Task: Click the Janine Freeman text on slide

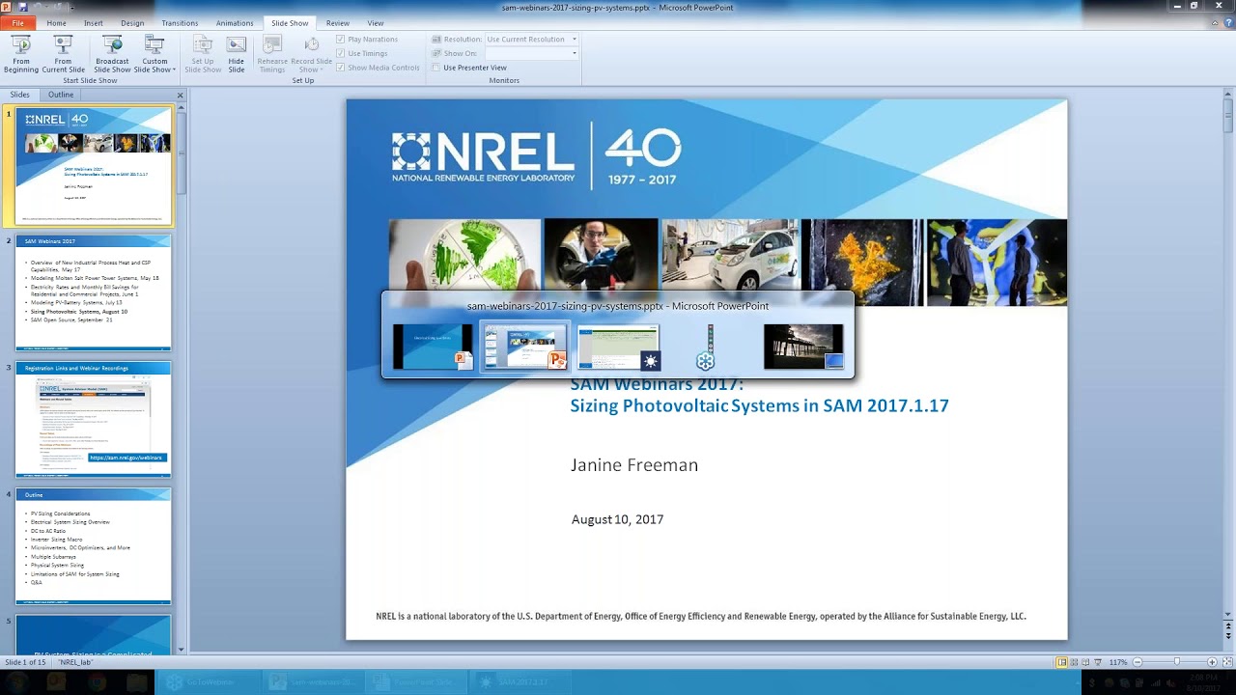Action: pyautogui.click(x=633, y=465)
